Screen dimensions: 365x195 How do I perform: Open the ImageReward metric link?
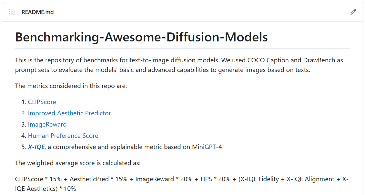[x=47, y=124]
